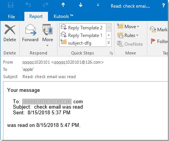Delete this read receipt message
This screenshot has width=169, height=141.
(x=10, y=33)
